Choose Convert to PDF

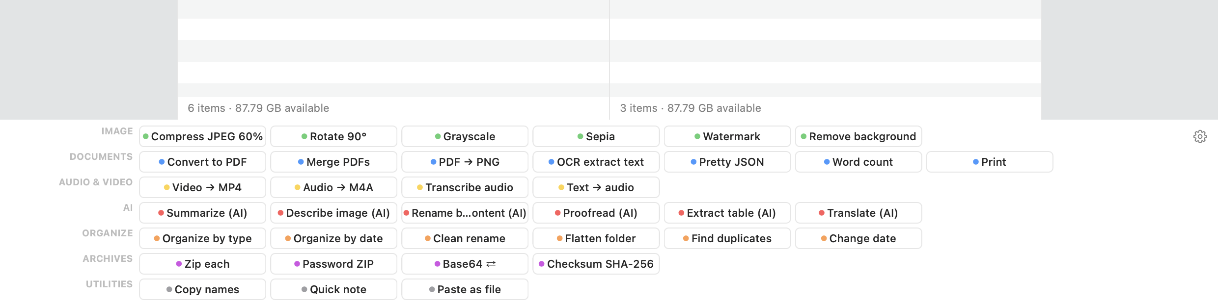coord(202,162)
